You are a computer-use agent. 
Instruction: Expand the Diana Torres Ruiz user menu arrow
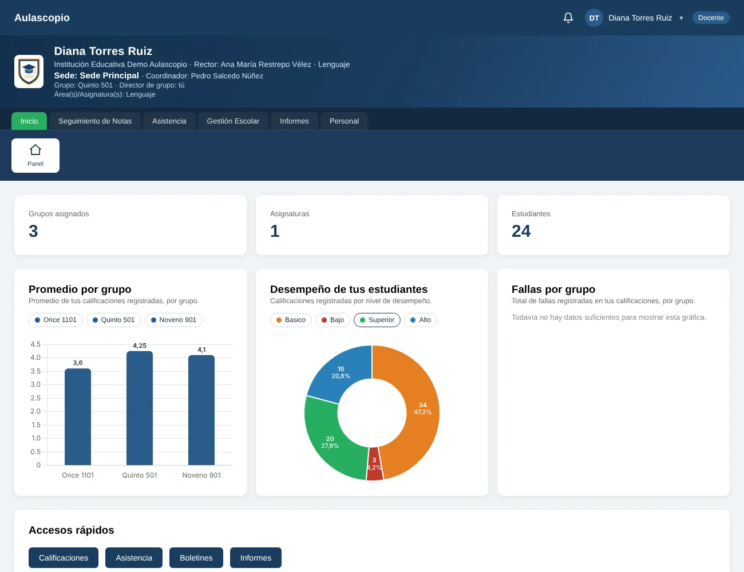tap(681, 18)
